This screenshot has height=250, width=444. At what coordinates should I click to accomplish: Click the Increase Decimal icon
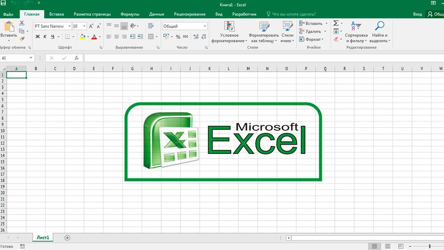(x=196, y=36)
